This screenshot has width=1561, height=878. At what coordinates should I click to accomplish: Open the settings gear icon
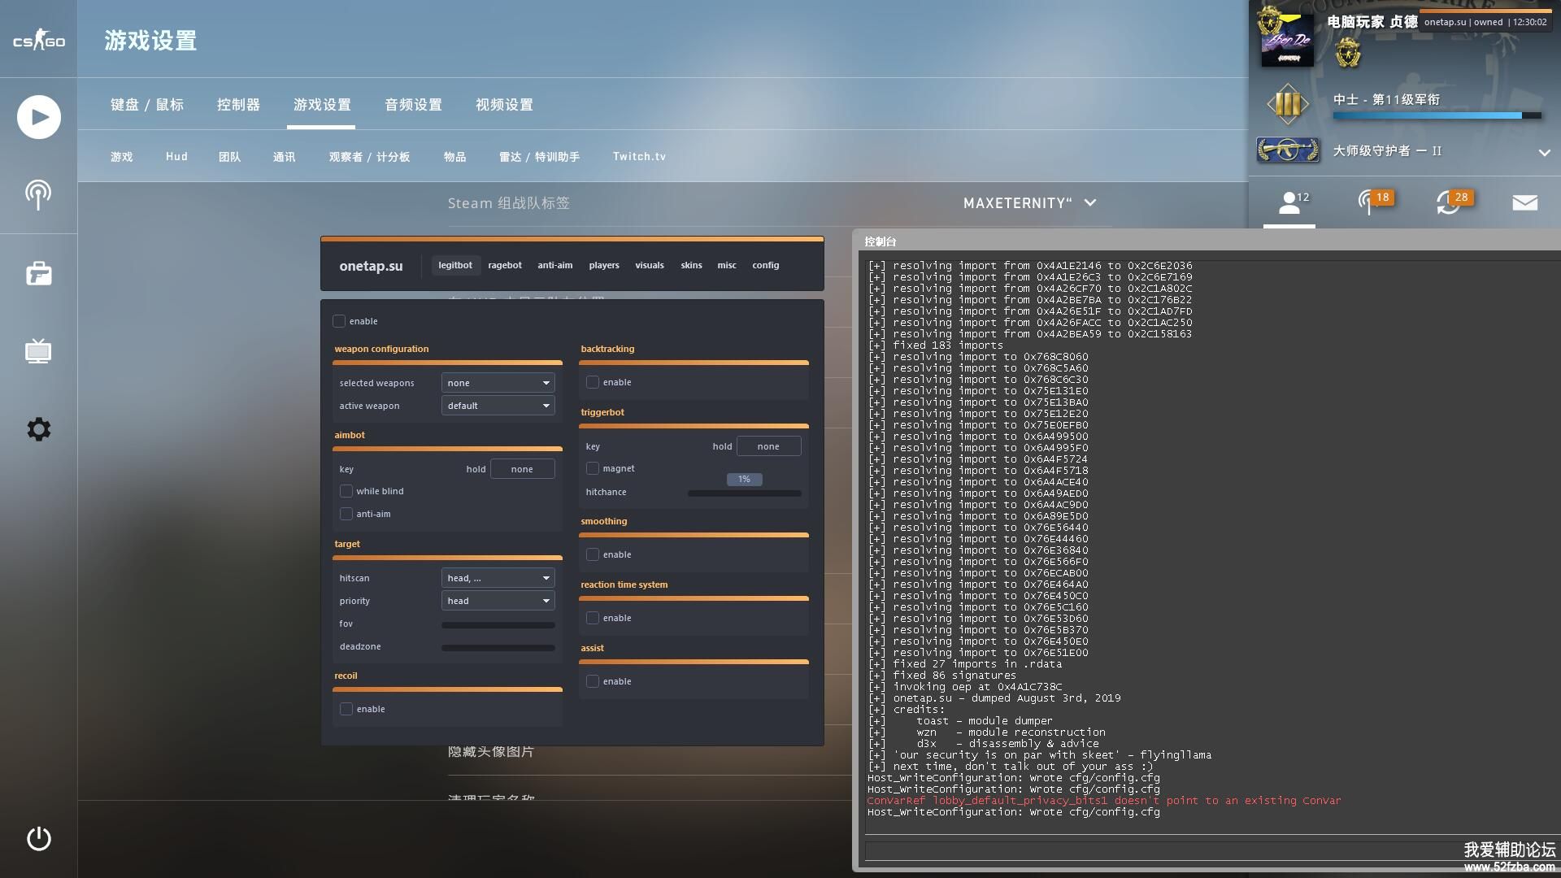(38, 429)
